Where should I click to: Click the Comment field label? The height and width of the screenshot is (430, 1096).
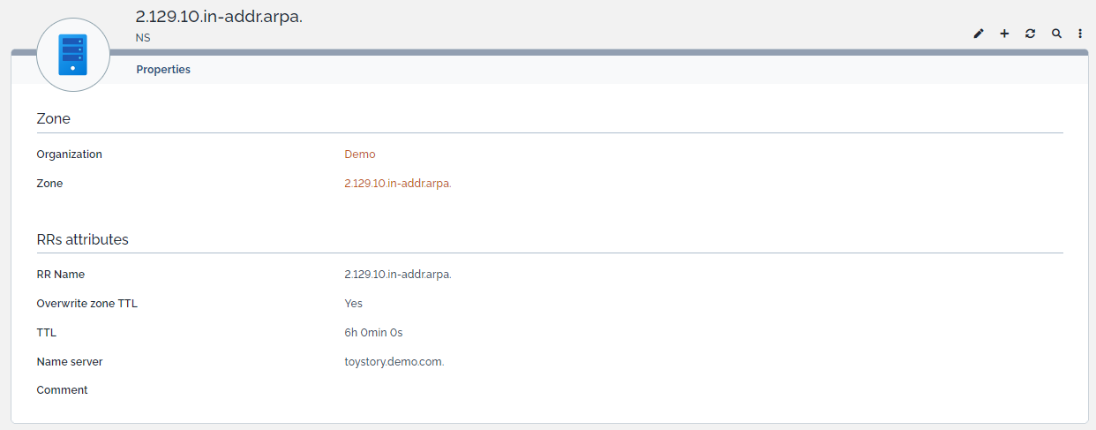(62, 390)
